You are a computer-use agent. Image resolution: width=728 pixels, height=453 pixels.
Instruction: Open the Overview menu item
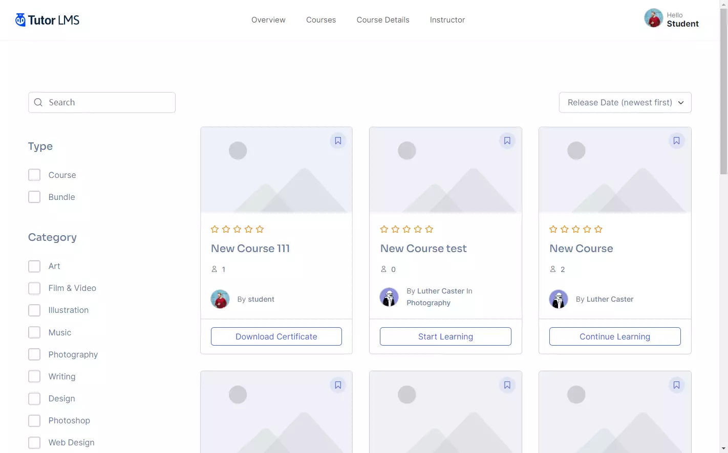268,20
